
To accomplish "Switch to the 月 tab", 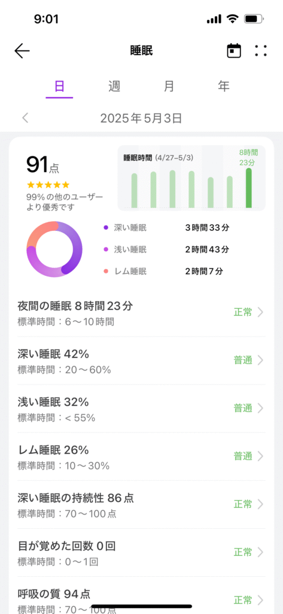I will tap(169, 86).
